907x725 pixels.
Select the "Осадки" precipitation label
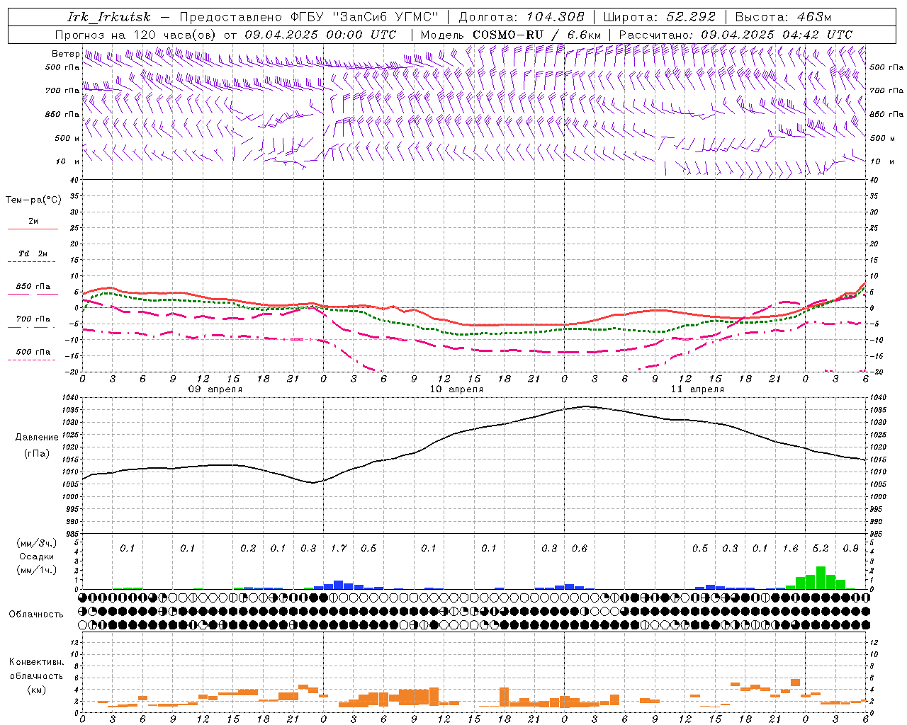pyautogui.click(x=36, y=556)
